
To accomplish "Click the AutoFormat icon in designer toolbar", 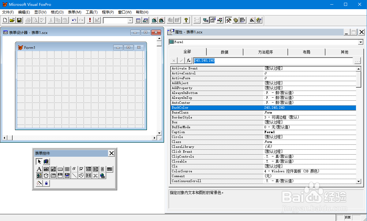I will pyautogui.click(x=259, y=20).
